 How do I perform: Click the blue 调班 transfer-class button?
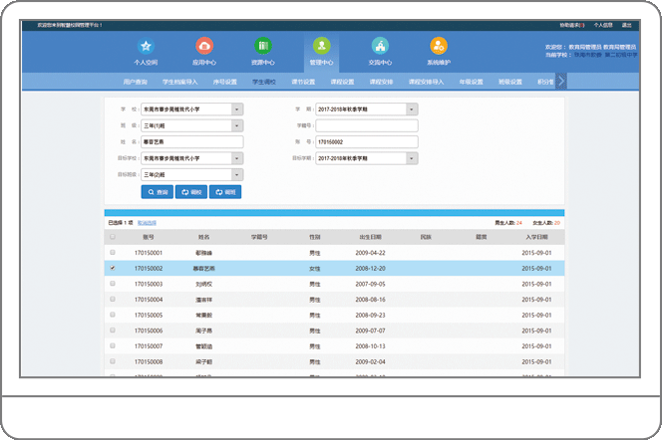click(225, 192)
